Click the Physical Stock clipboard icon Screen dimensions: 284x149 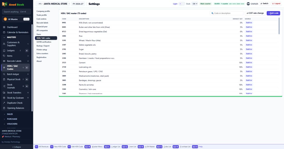click(x=4, y=79)
